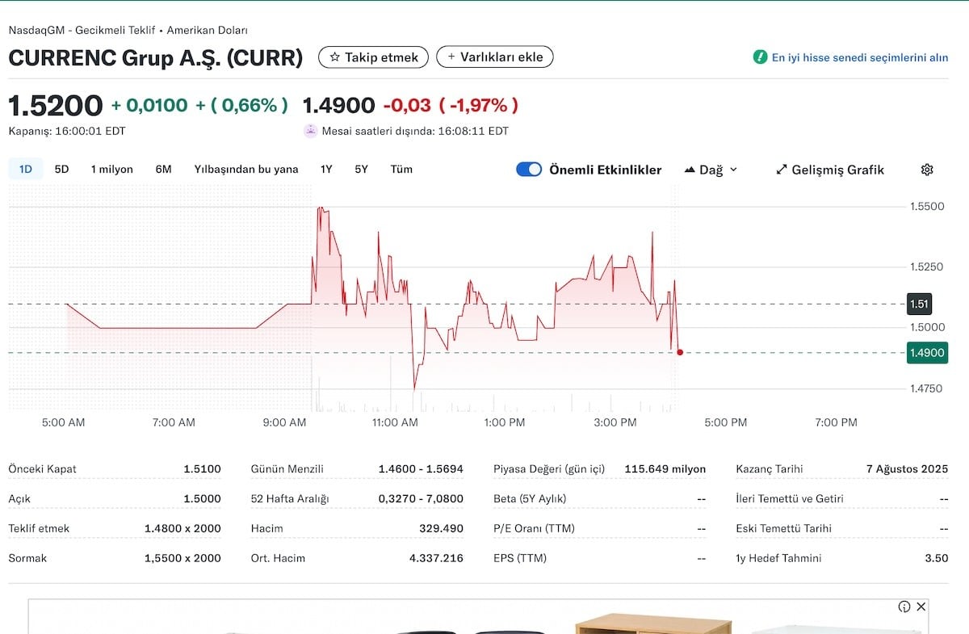
Task: Click the 3:00 PM time axis label
Action: 615,422
